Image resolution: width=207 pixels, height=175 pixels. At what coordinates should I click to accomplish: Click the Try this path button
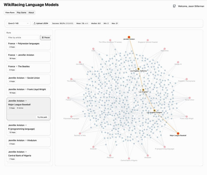(x=42, y=117)
